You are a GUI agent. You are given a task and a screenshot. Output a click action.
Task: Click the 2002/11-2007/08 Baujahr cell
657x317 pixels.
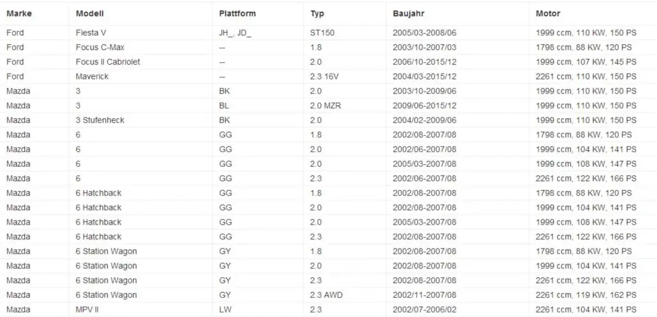click(x=425, y=295)
